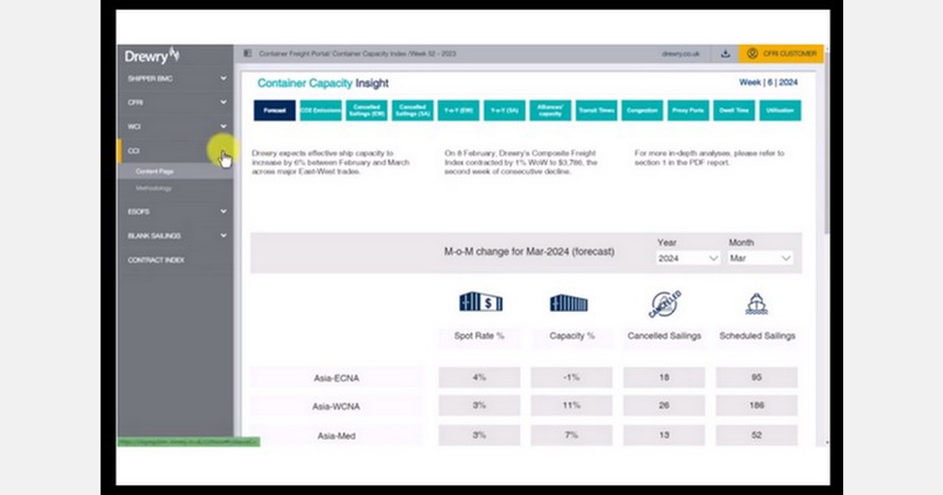Click the Drewry logo in the sidebar

(152, 55)
